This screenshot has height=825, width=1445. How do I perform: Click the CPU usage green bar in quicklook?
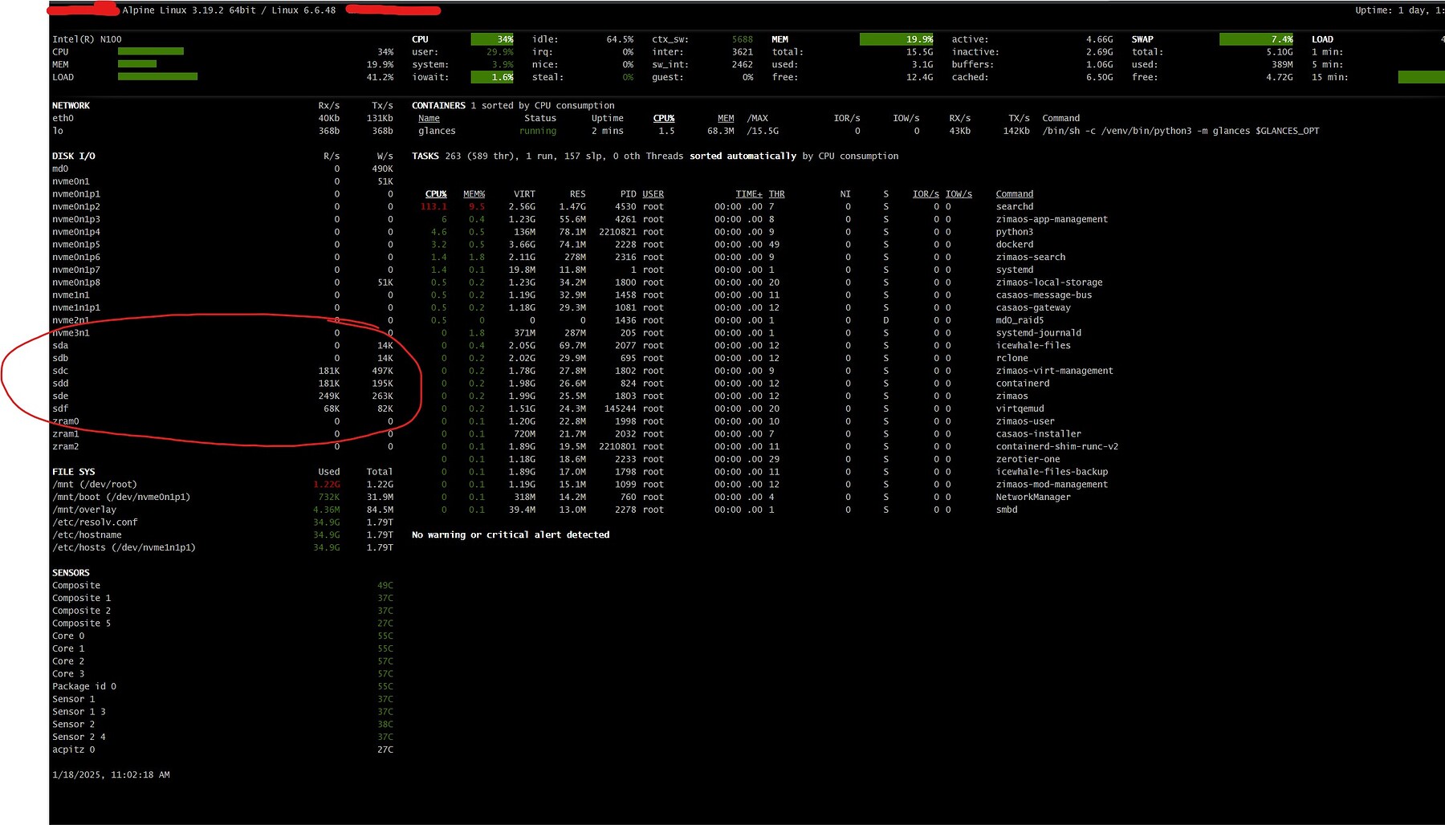click(x=151, y=51)
